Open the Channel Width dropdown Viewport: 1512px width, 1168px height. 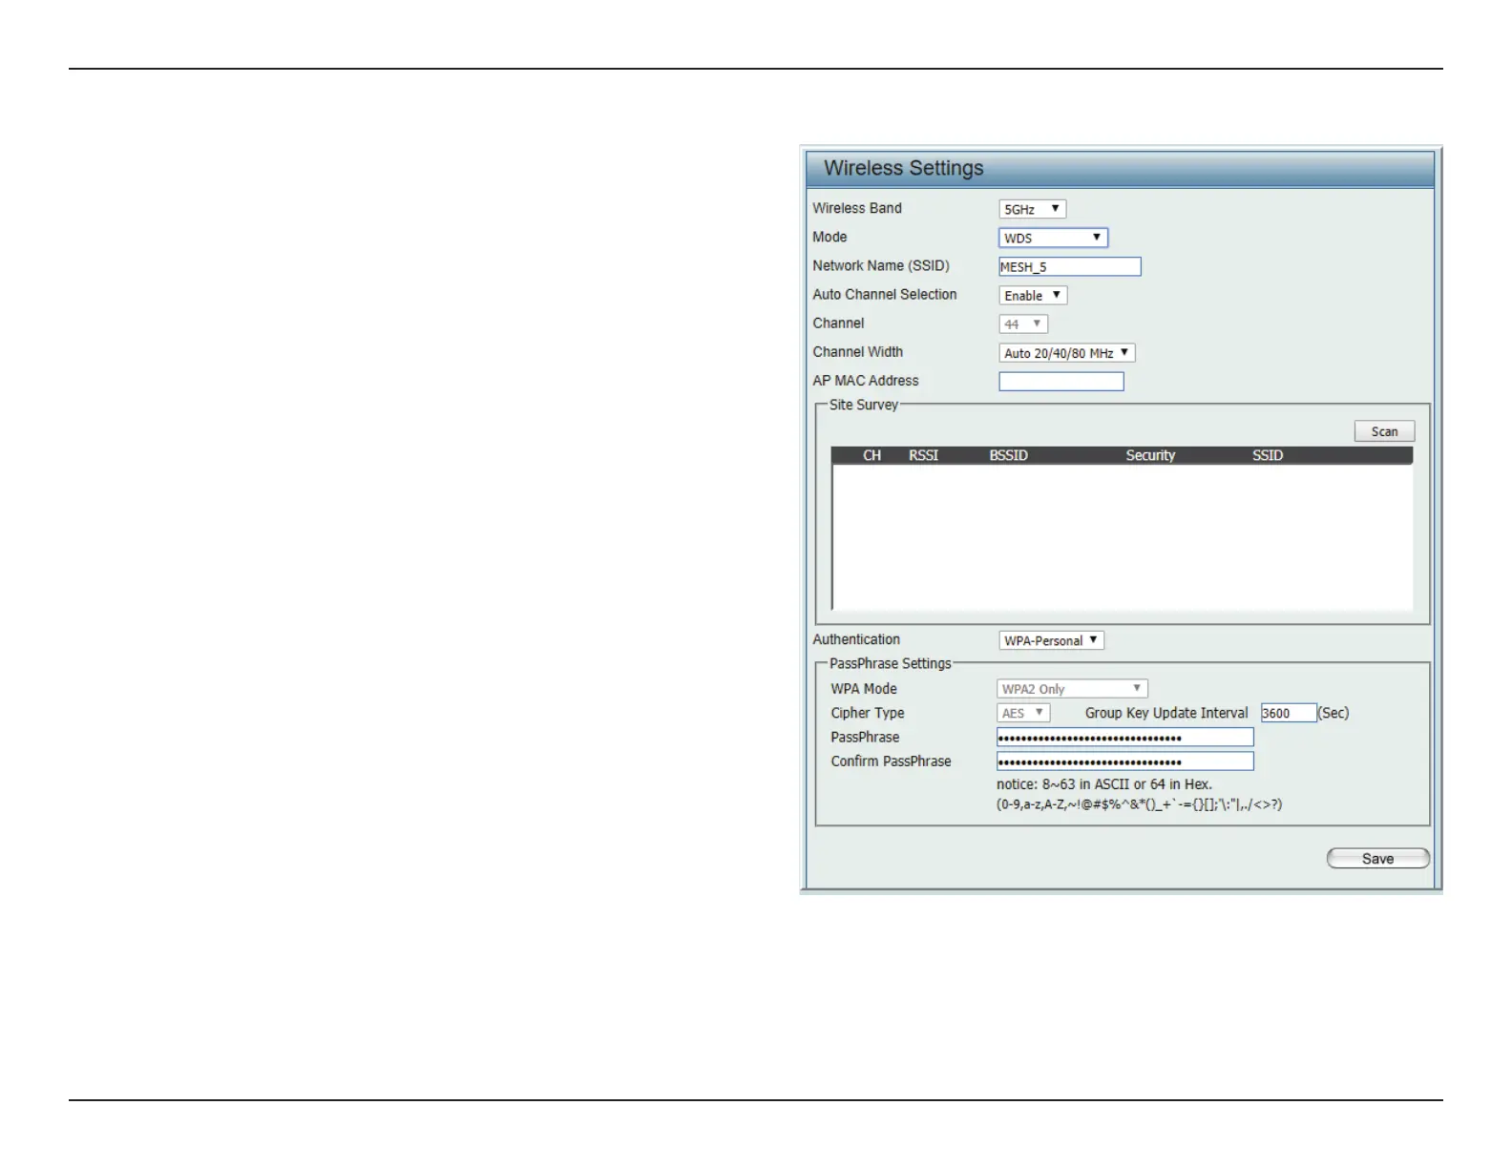point(1066,353)
